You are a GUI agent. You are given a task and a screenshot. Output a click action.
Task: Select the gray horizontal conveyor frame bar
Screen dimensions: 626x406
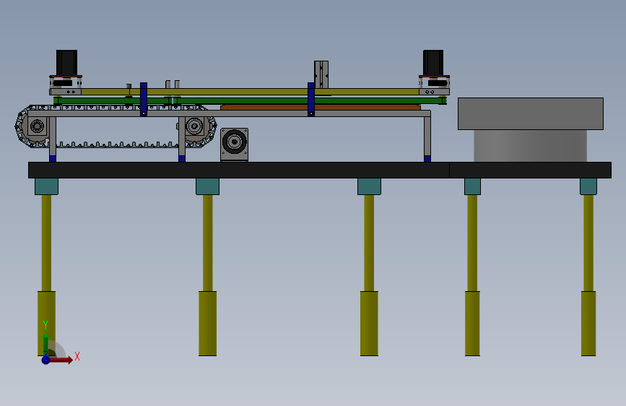click(x=229, y=113)
